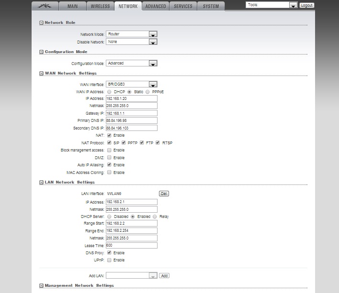
Task: Open the Network Mode dropdown
Action: (x=132, y=34)
